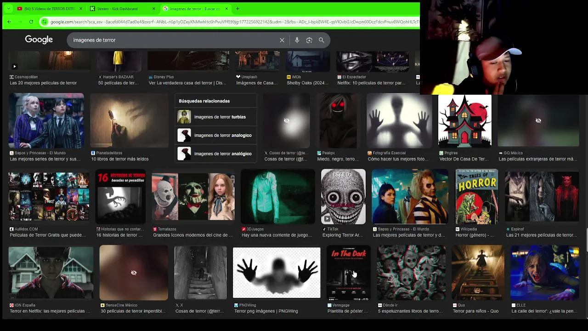This screenshot has height=331, width=588.
Task: Open the In The Dark poster template
Action: click(x=348, y=273)
